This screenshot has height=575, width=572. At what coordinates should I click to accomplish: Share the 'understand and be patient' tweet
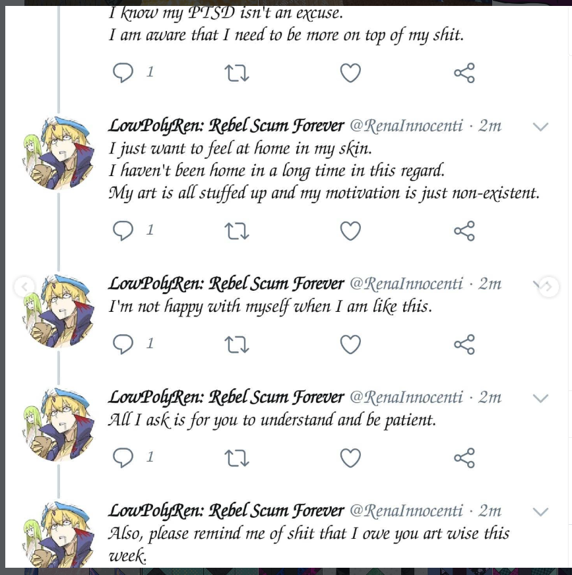pyautogui.click(x=464, y=458)
